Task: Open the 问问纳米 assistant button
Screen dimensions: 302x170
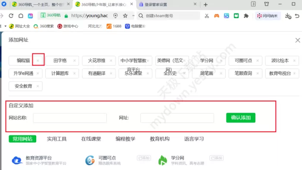Action: click(268, 16)
